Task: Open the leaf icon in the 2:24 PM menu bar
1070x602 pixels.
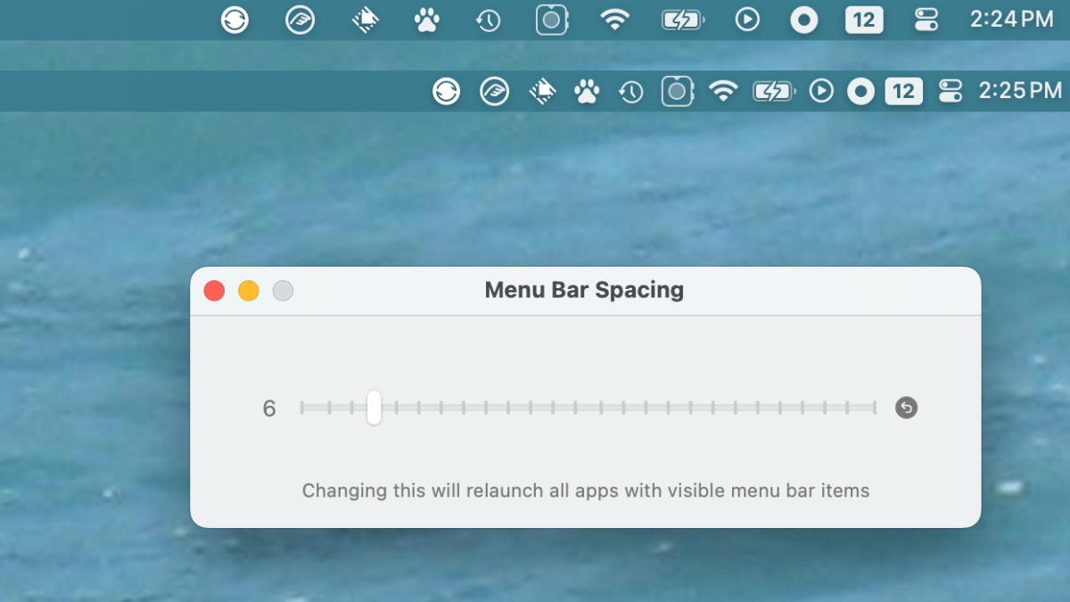Action: (300, 20)
